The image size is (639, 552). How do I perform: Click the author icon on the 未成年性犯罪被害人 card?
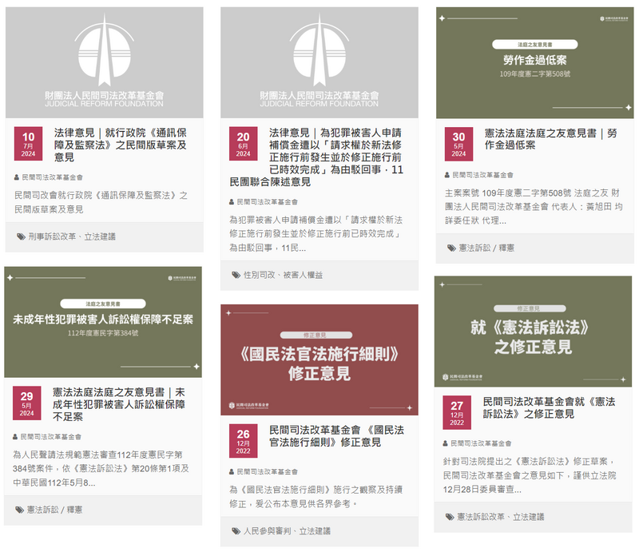[x=15, y=437]
